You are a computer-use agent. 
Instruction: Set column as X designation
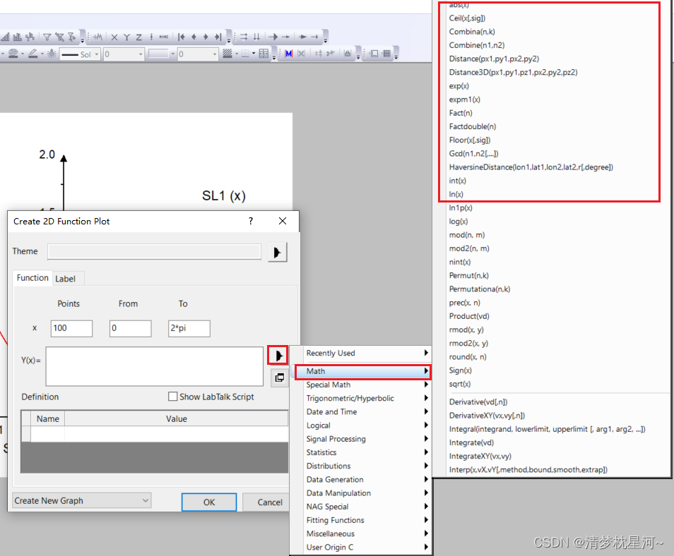[x=114, y=37]
